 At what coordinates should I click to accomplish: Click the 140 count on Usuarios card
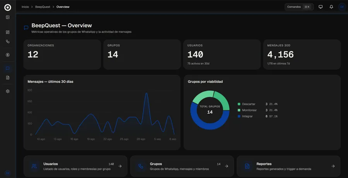click(x=111, y=164)
